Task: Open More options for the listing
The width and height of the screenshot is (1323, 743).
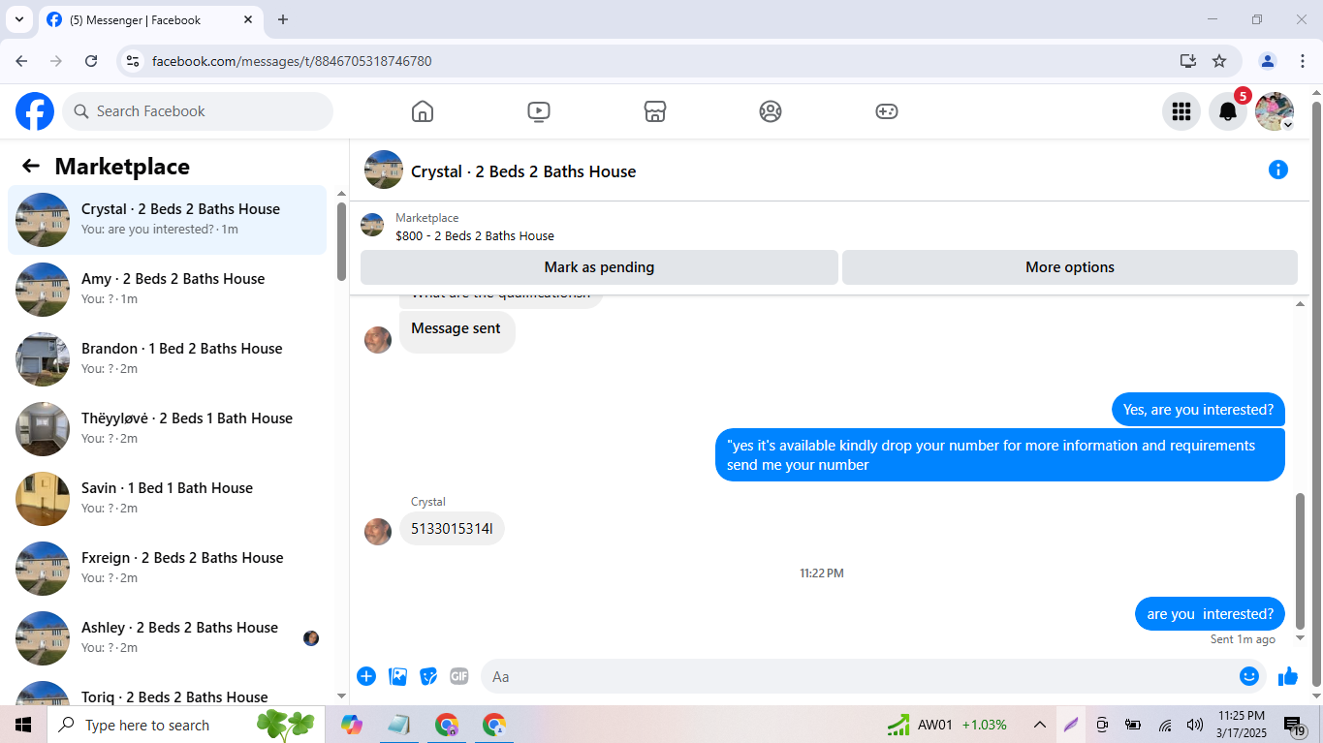Action: [1070, 267]
